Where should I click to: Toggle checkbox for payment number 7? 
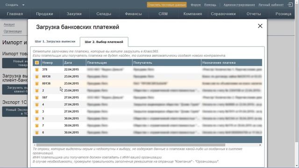(x=37, y=126)
